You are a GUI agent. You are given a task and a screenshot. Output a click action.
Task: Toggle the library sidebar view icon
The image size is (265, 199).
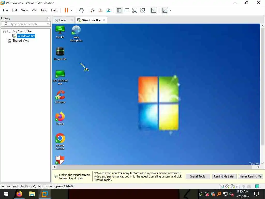tap(119, 10)
